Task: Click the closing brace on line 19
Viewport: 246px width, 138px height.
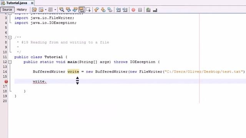Action: pos(15,96)
